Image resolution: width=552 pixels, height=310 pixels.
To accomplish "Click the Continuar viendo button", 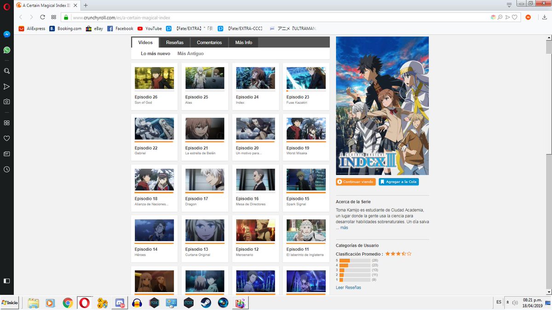I will [x=356, y=182].
